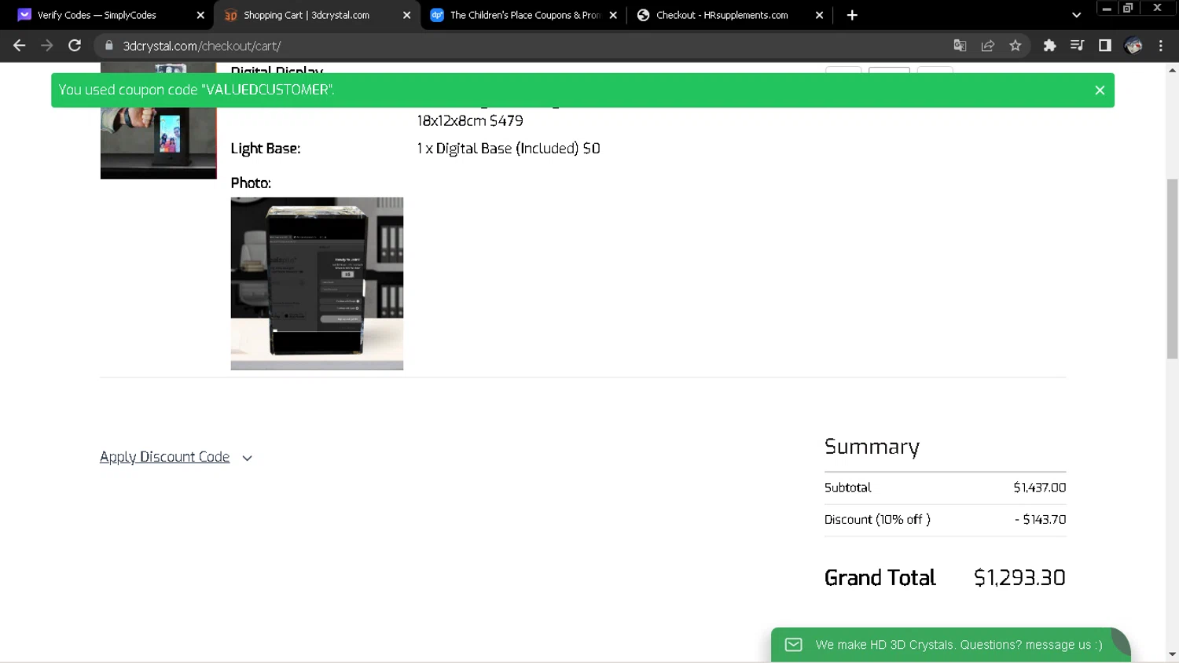Image resolution: width=1179 pixels, height=663 pixels.
Task: Click scrollbar up arrow
Action: point(1172,70)
